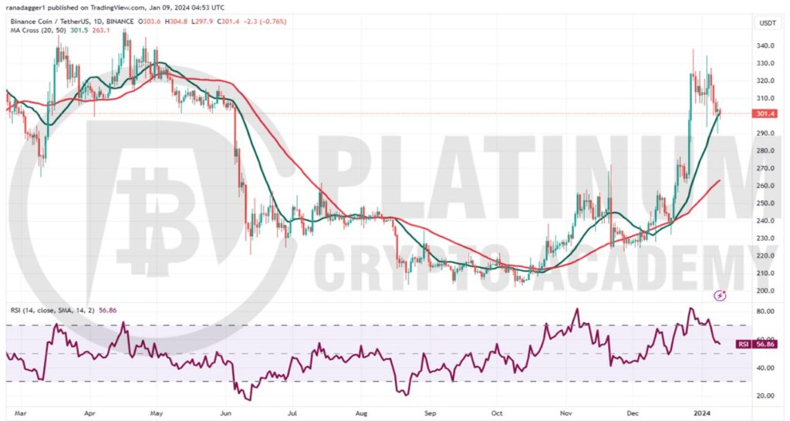Screen dimensions: 790x421
Task: Click the Jul label on time axis
Action: point(291,413)
